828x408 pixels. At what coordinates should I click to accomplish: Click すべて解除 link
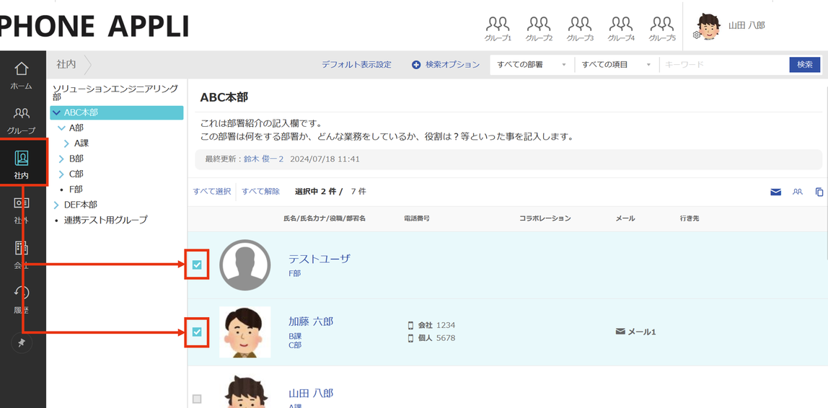(x=261, y=192)
